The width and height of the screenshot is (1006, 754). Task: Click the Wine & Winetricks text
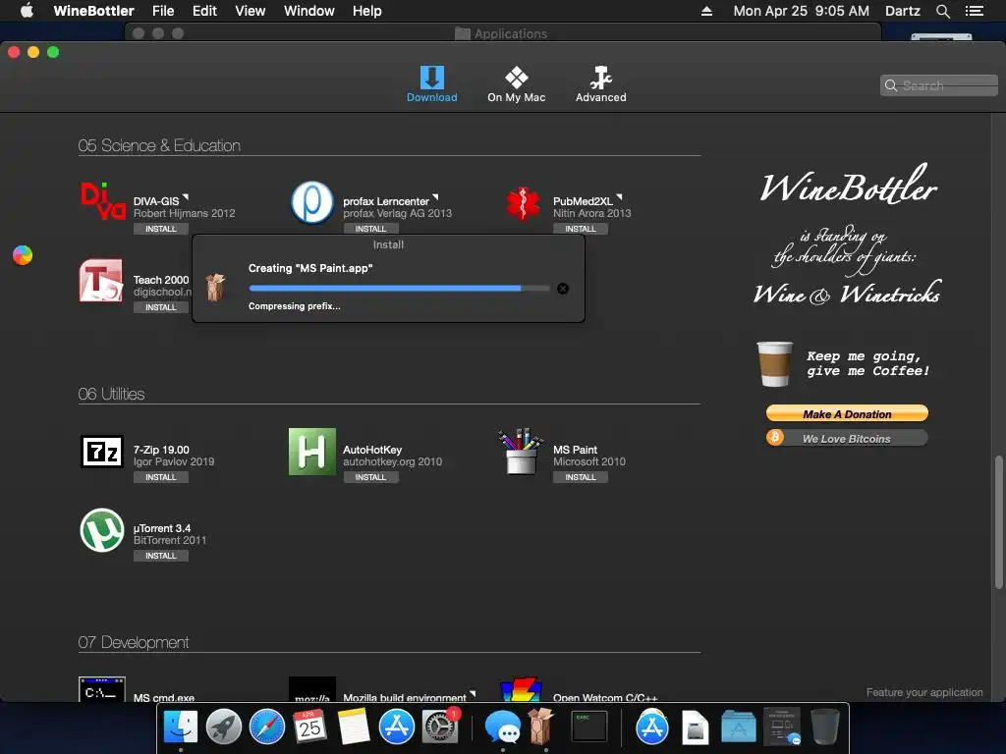847,294
